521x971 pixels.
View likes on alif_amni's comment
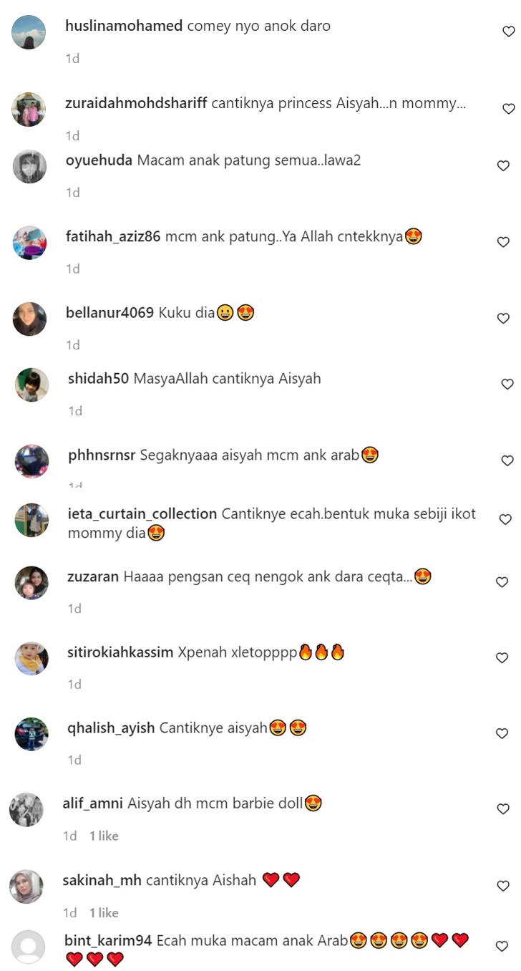[104, 836]
